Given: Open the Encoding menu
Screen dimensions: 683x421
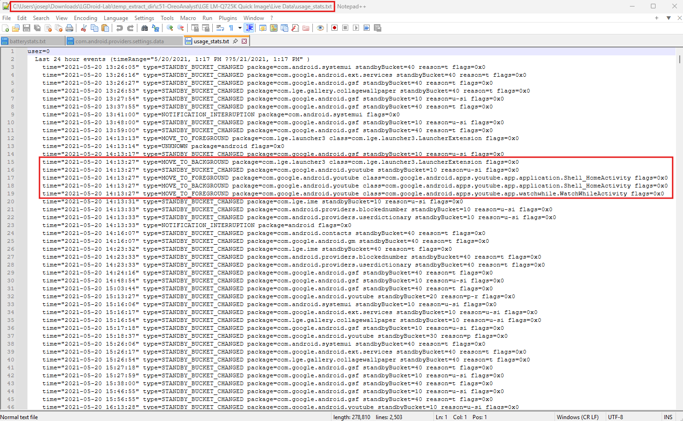Looking at the screenshot, I should pos(86,18).
